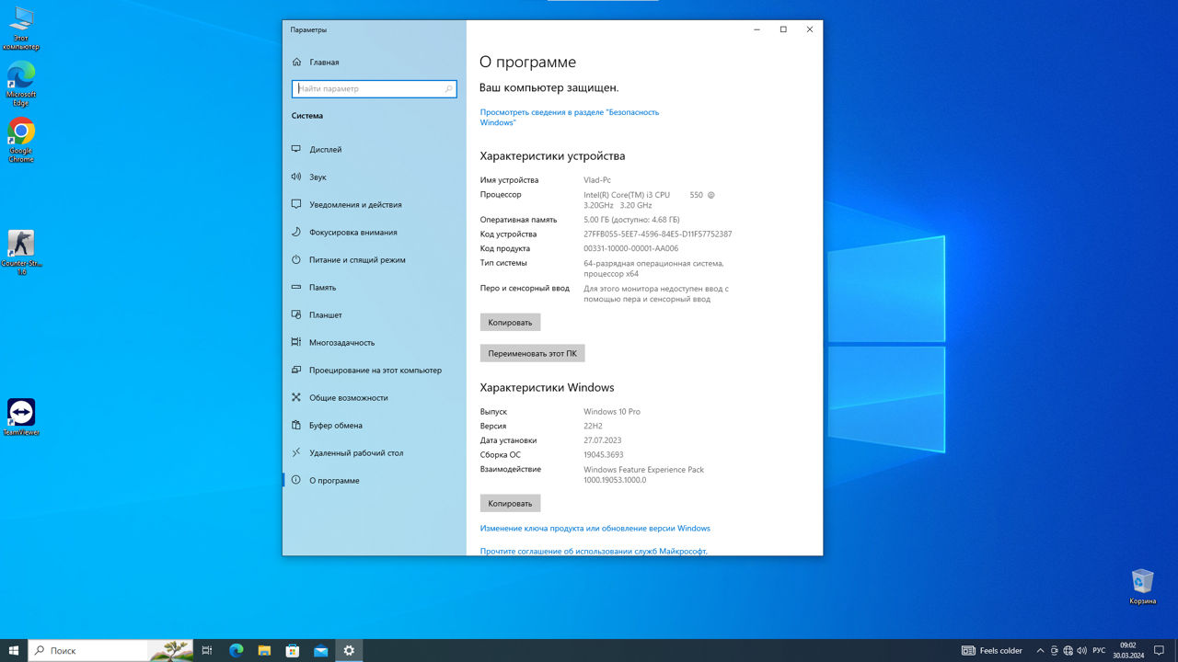Open the network globe tray icon

tap(1068, 650)
